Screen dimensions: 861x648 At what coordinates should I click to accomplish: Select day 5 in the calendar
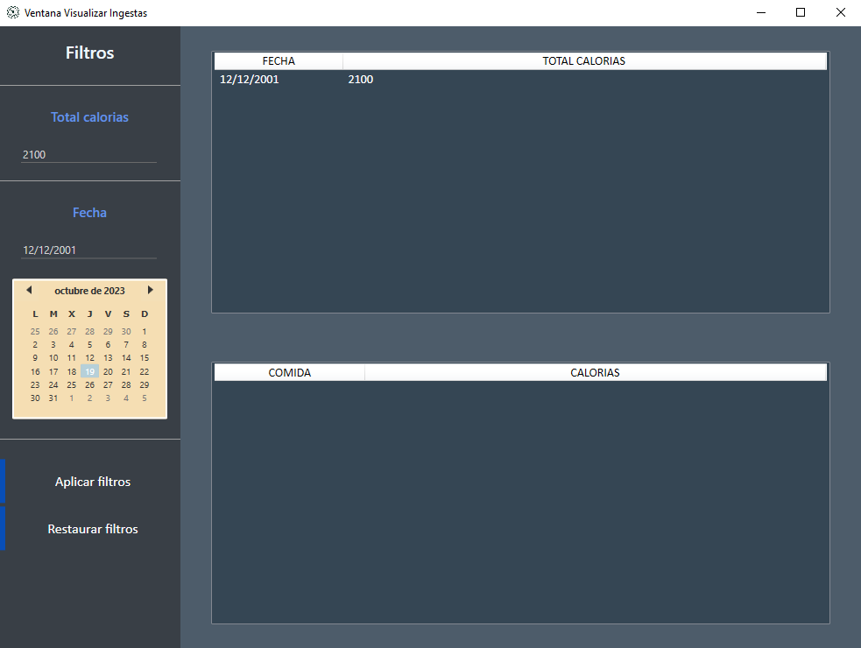pyautogui.click(x=89, y=344)
